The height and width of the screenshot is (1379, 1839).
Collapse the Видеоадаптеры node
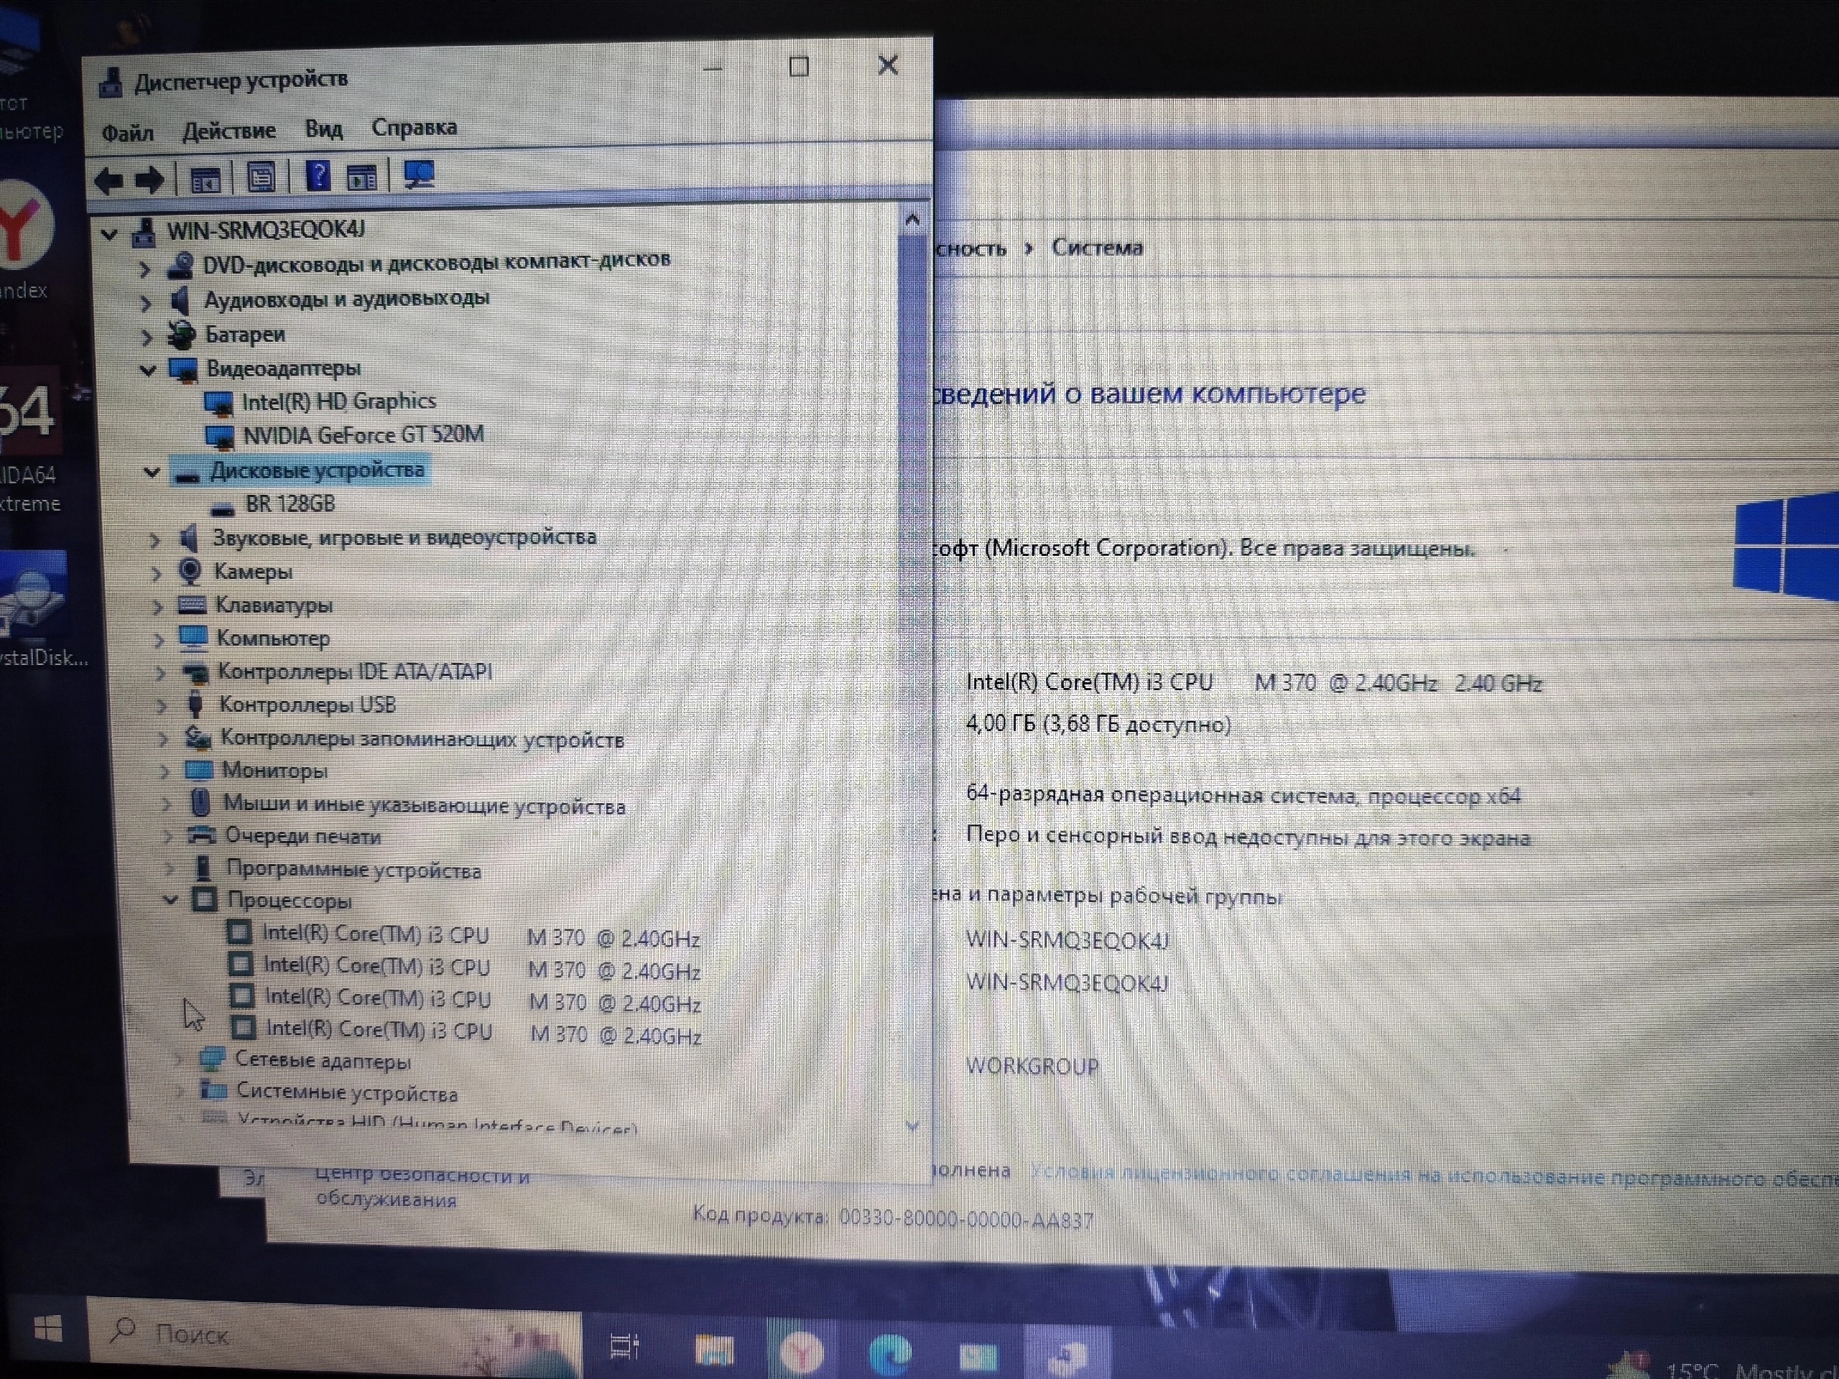coord(149,370)
